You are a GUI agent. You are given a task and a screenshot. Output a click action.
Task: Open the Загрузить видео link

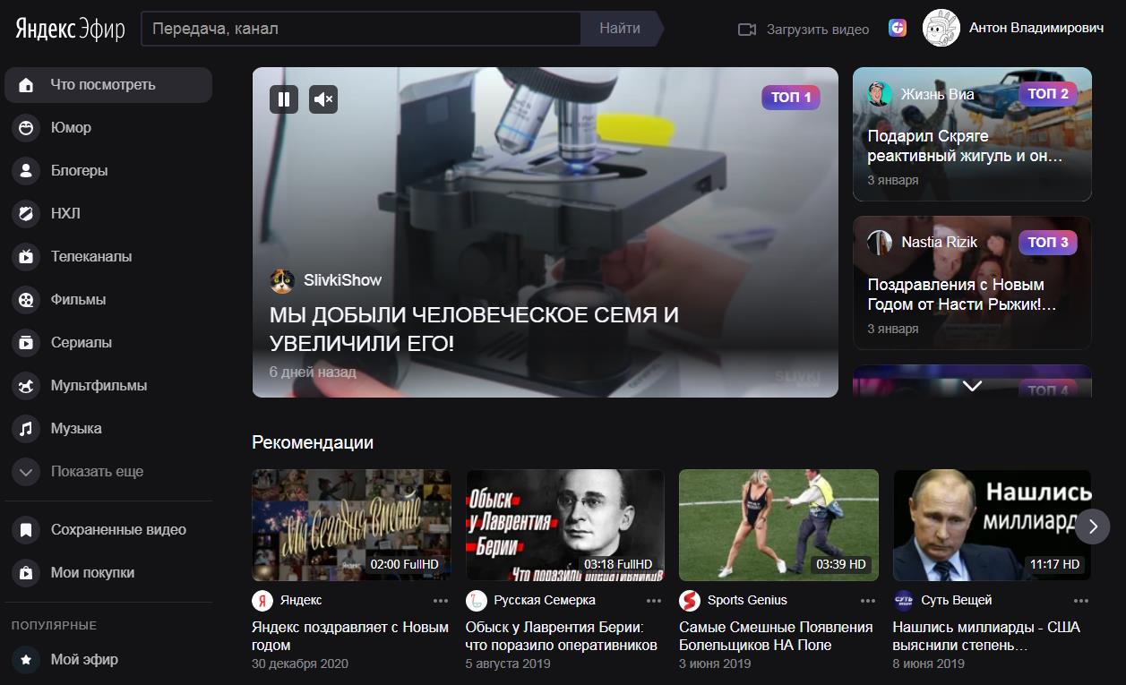click(x=818, y=30)
